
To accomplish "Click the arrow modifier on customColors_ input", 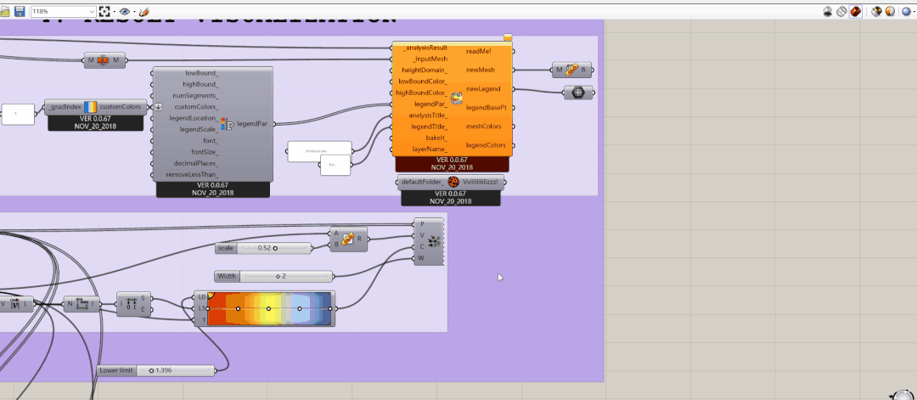I will coord(158,107).
